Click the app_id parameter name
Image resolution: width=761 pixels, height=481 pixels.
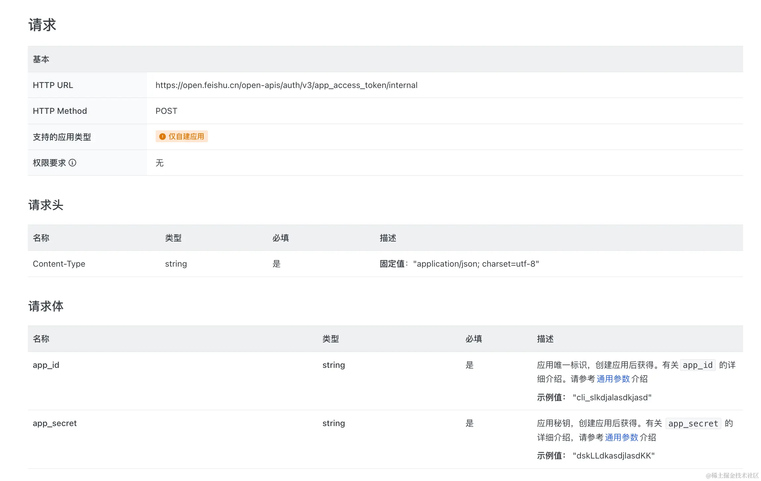pyautogui.click(x=46, y=365)
